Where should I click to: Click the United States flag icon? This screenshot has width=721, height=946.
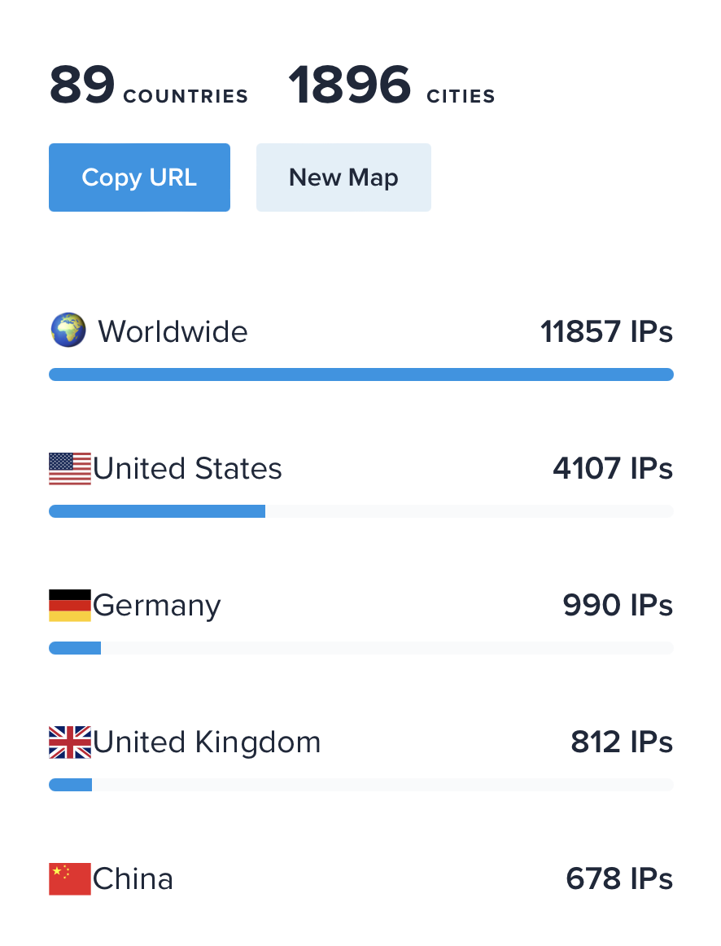(70, 469)
